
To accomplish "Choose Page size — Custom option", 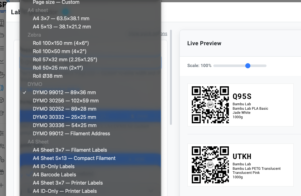I will [x=90, y=2].
